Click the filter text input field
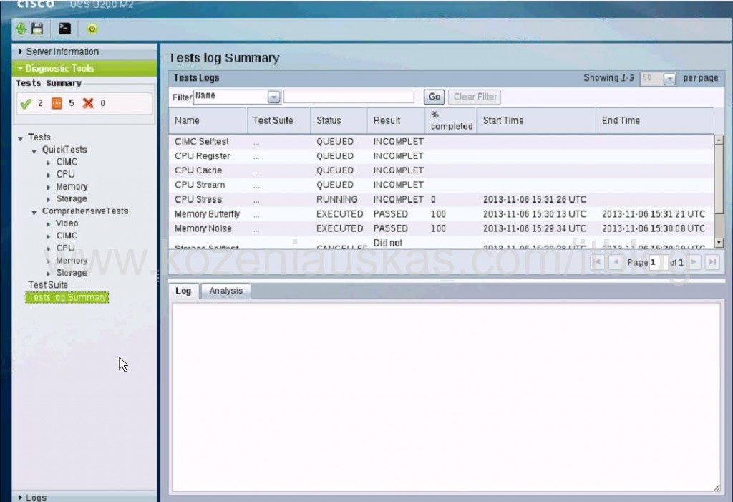733x502 pixels. (349, 97)
